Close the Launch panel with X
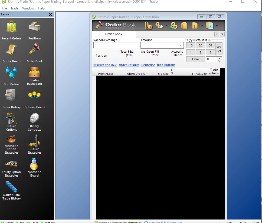Screen dimensions: 262x223 (50, 15)
